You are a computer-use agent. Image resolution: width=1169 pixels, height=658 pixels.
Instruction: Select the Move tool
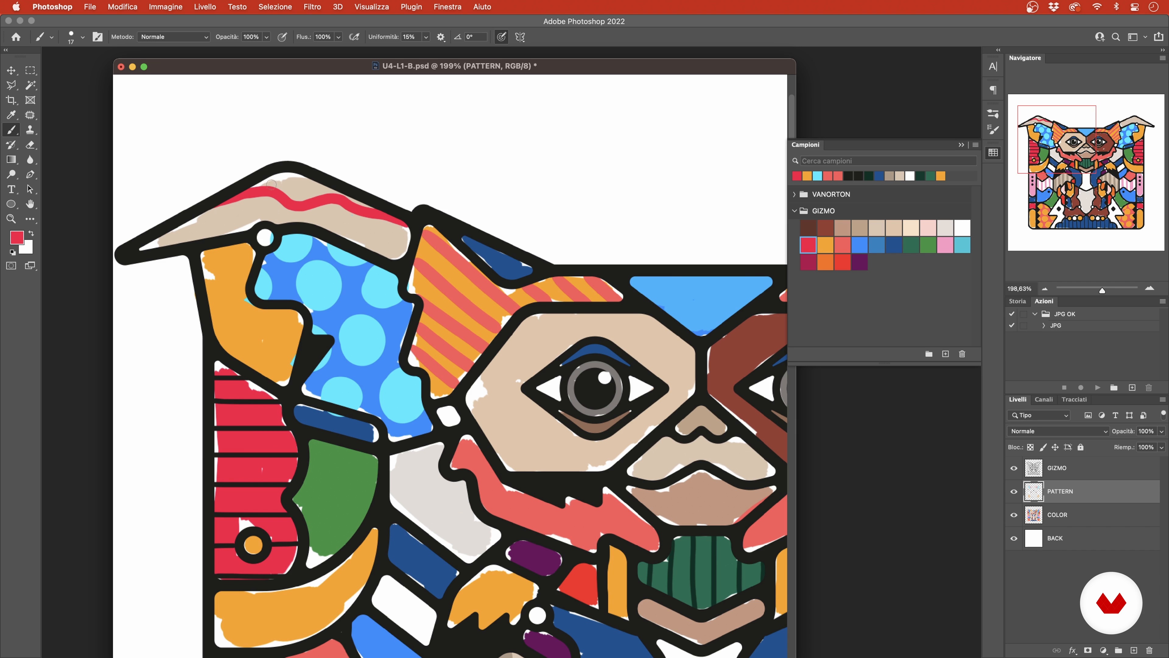(11, 70)
